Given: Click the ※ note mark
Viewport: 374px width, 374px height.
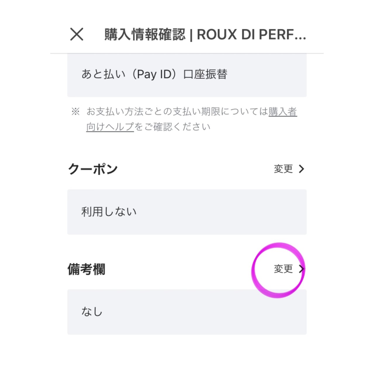Looking at the screenshot, I should (75, 112).
